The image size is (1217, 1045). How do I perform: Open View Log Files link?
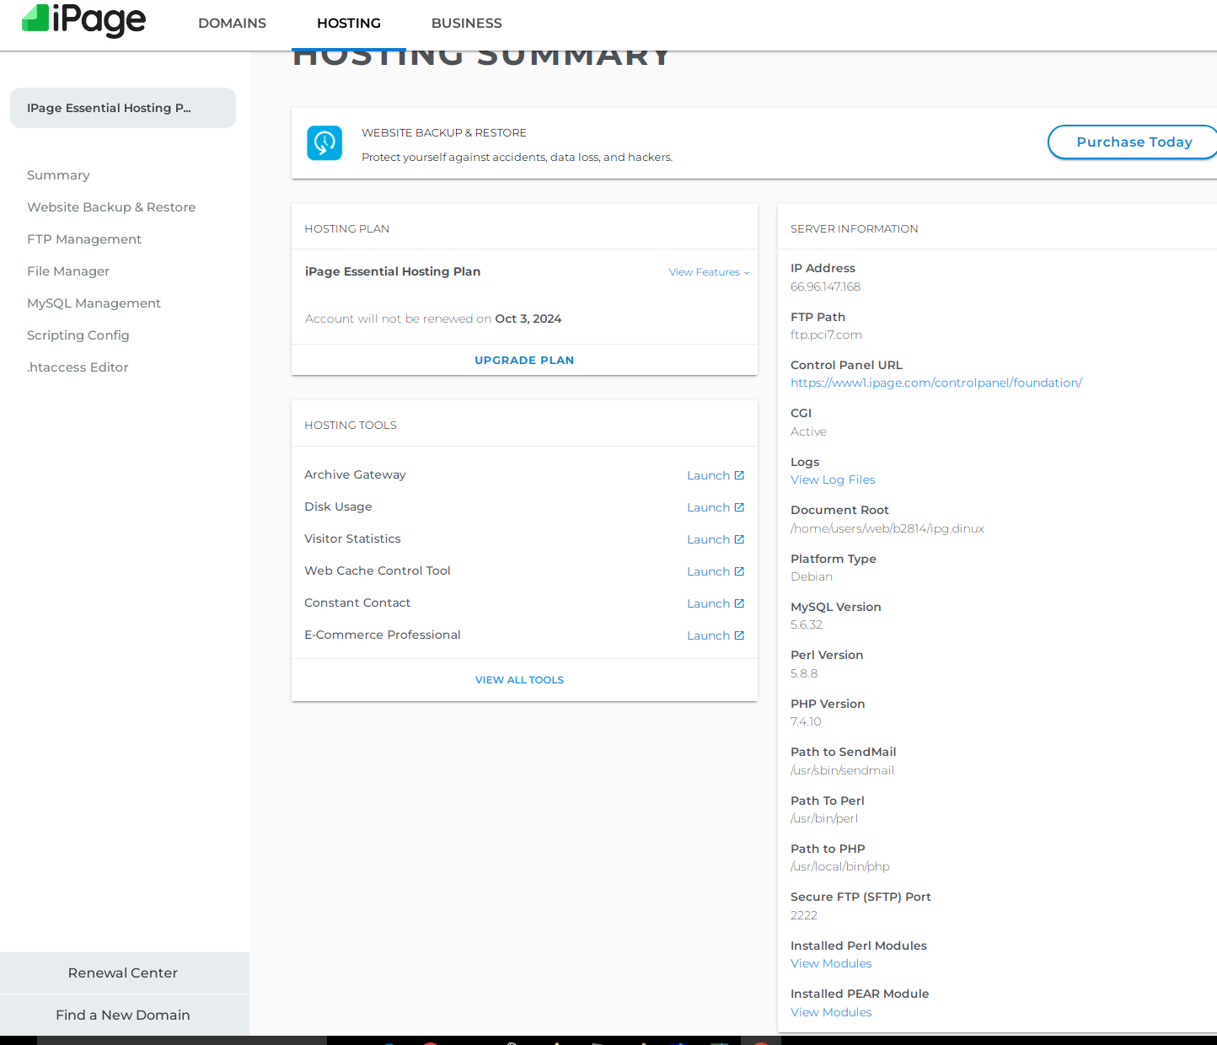pyautogui.click(x=833, y=480)
